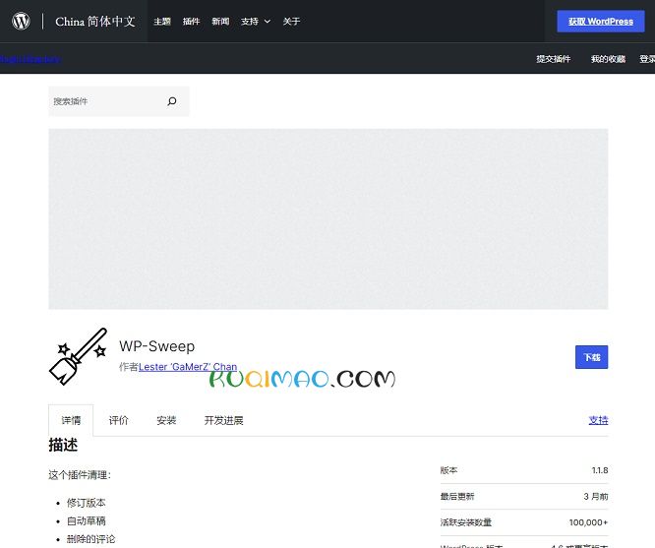Click the version value 1.1.8
The image size is (655, 548).
600,470
